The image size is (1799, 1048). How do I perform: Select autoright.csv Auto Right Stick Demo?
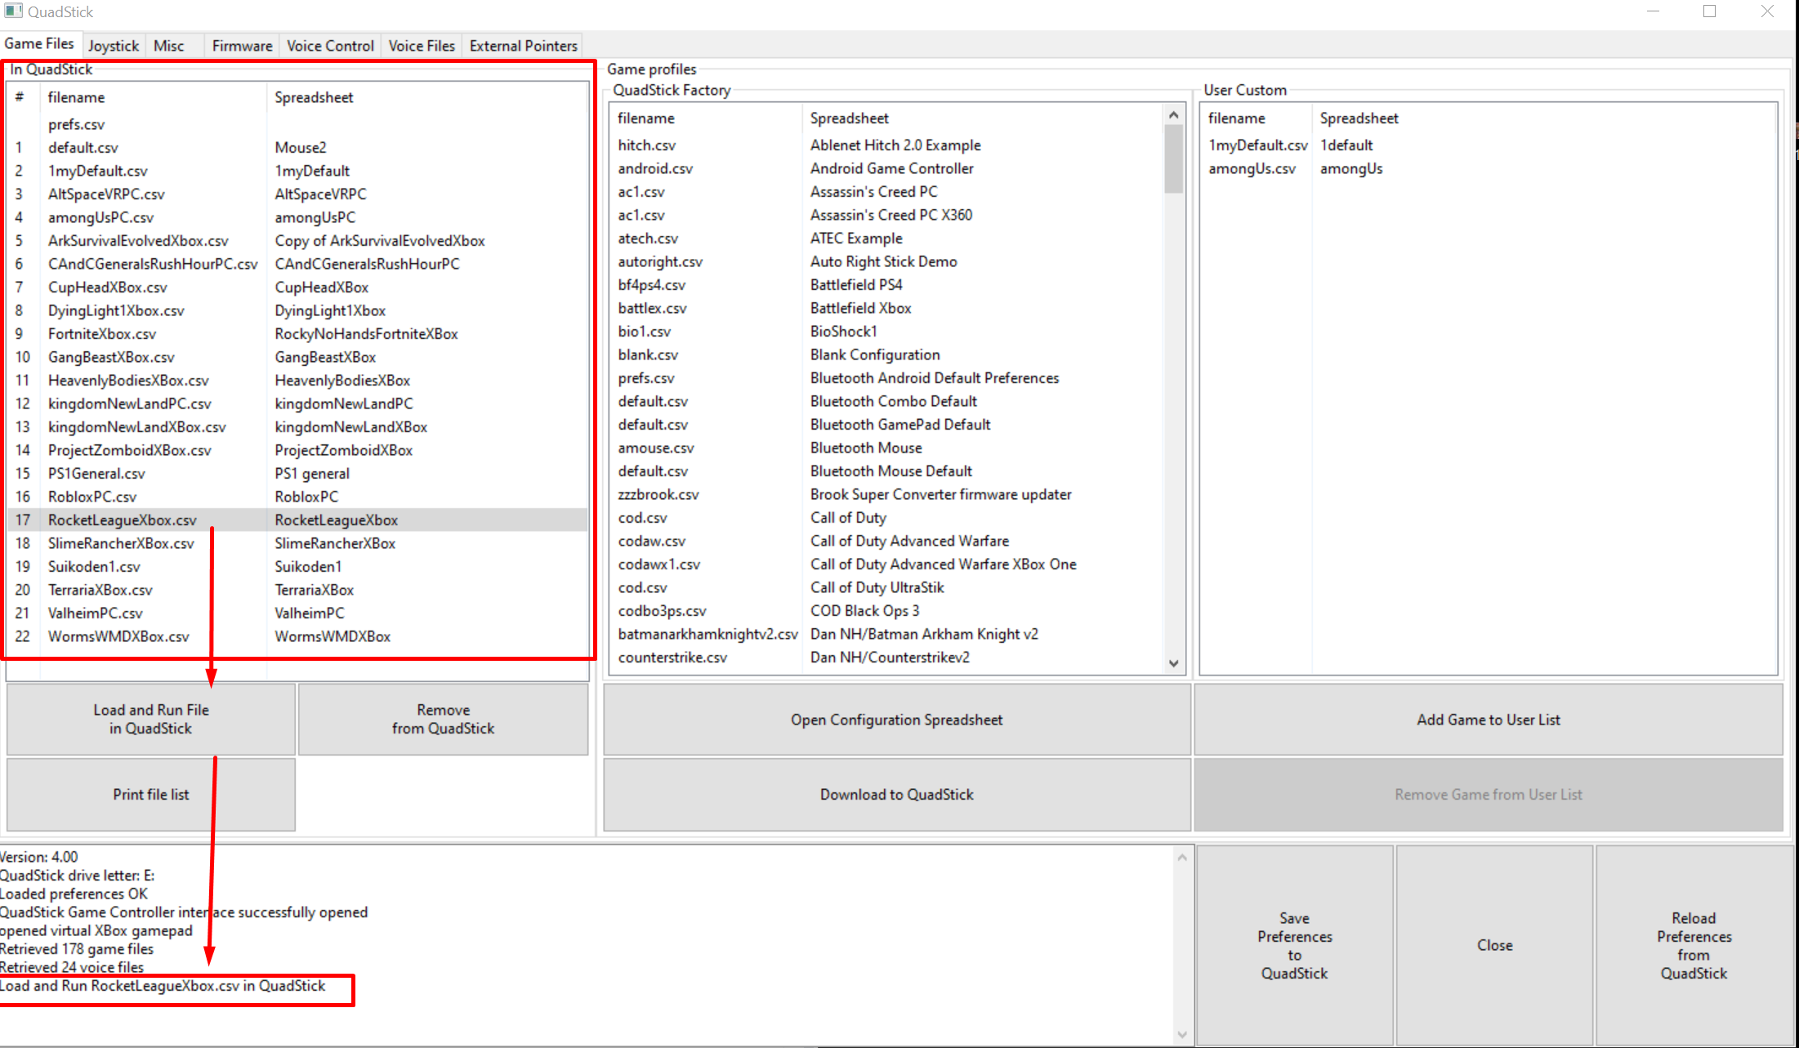(x=887, y=261)
